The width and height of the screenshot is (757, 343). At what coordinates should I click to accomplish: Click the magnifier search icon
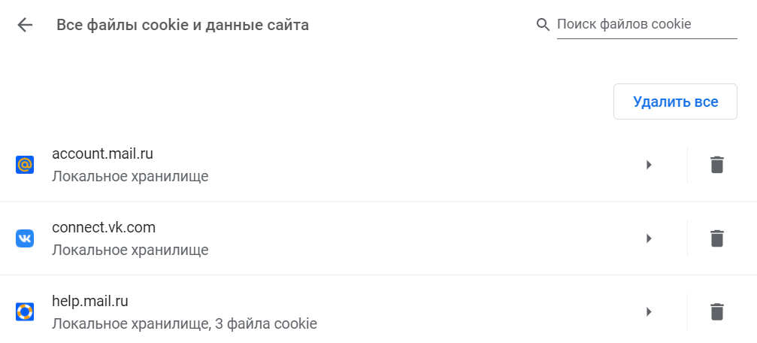(543, 25)
